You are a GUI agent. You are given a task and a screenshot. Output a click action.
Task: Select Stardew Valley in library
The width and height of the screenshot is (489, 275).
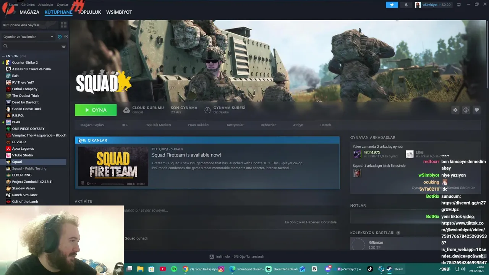click(x=23, y=188)
